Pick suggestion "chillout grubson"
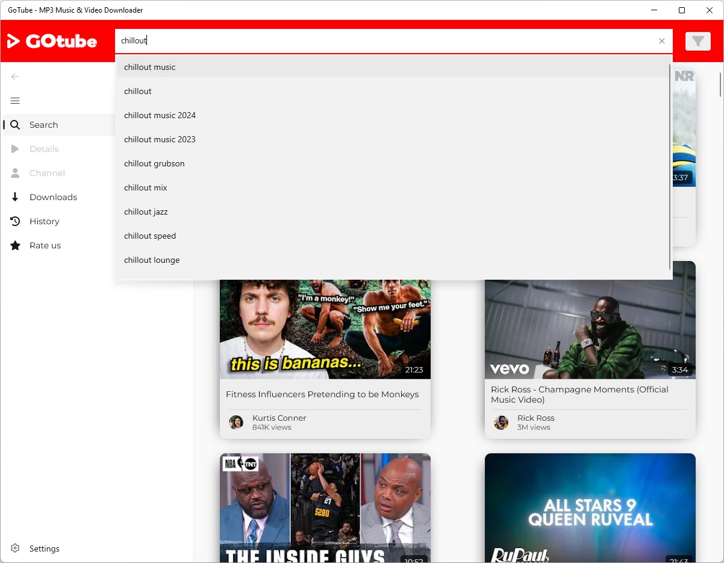Screen dimensions: 724x563 click(x=393, y=163)
